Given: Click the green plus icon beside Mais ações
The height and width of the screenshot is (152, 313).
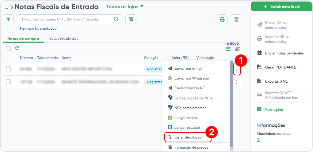Looking at the screenshot, I should (x=259, y=109).
